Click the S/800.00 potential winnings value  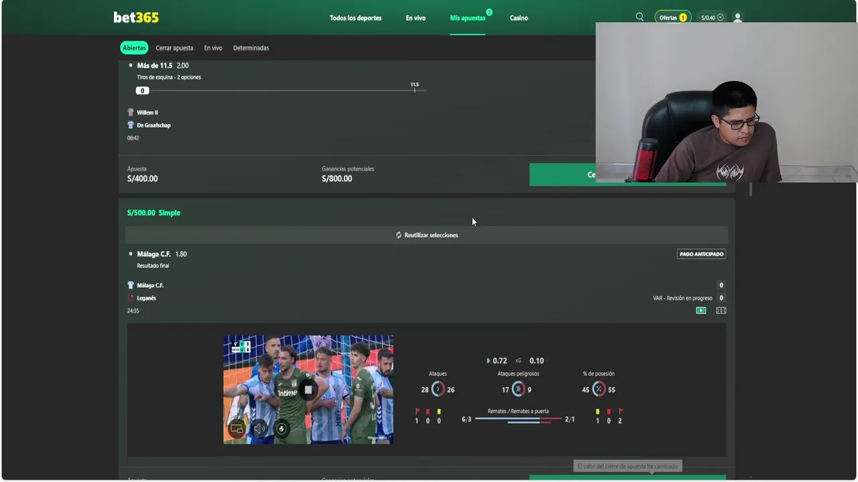(x=336, y=179)
